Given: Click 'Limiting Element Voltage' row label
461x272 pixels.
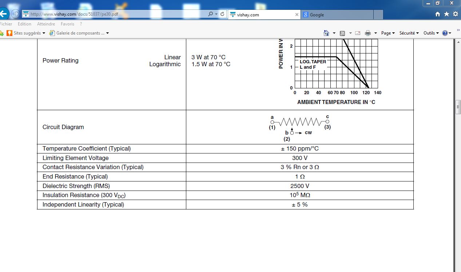Looking at the screenshot, I should tap(76, 158).
